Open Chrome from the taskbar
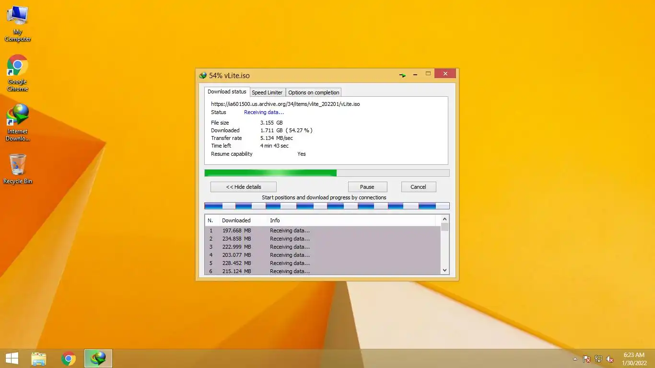The height and width of the screenshot is (368, 655). pyautogui.click(x=69, y=358)
